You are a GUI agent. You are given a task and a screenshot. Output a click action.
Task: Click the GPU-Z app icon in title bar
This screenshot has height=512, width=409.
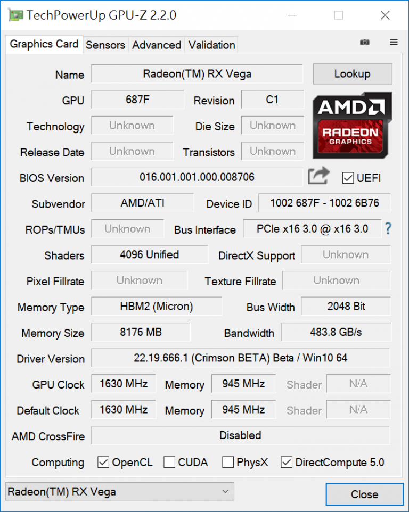15,15
